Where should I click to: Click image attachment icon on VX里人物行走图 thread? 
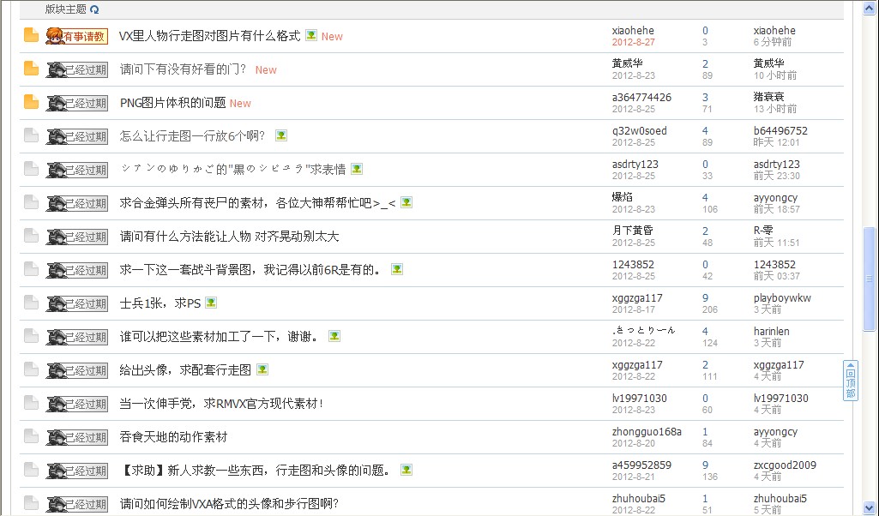click(x=311, y=35)
